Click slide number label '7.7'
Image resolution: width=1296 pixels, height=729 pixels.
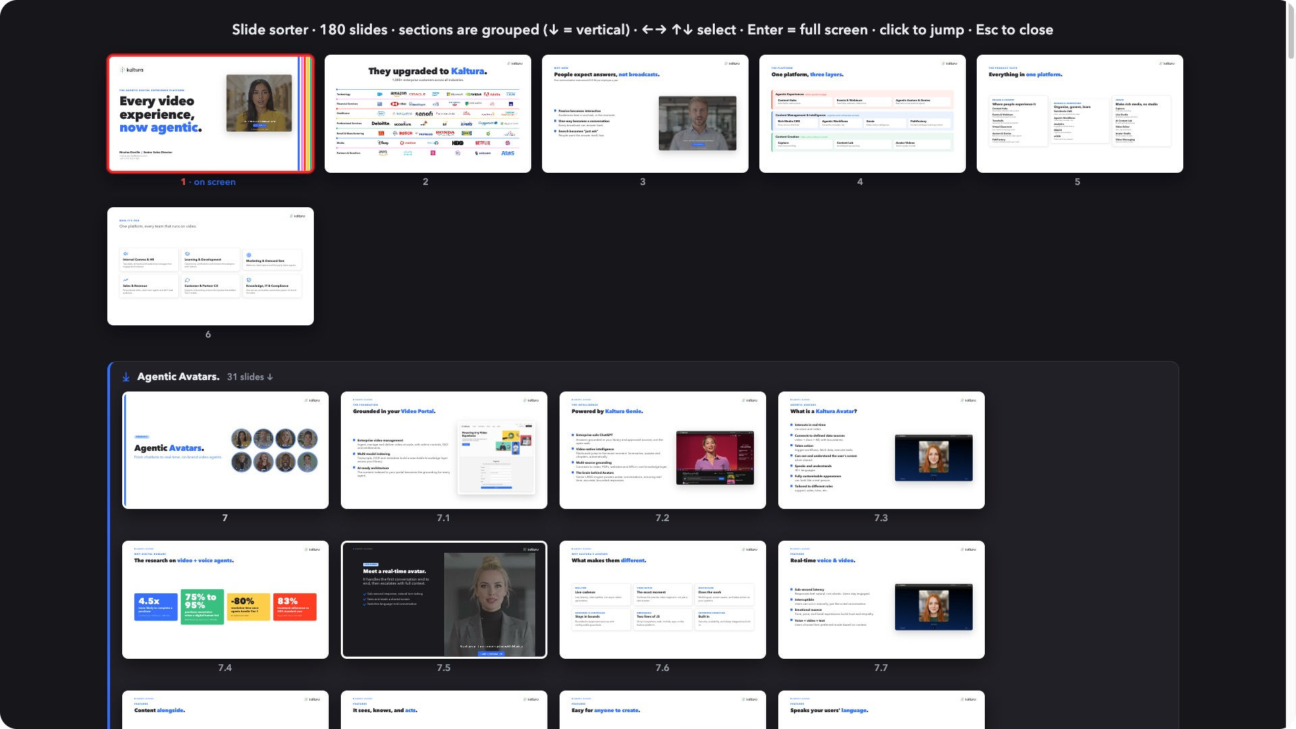click(x=881, y=668)
